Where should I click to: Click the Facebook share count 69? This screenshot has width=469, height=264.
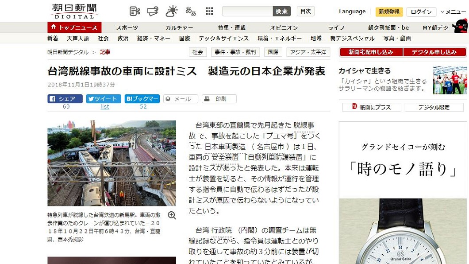[x=66, y=107]
